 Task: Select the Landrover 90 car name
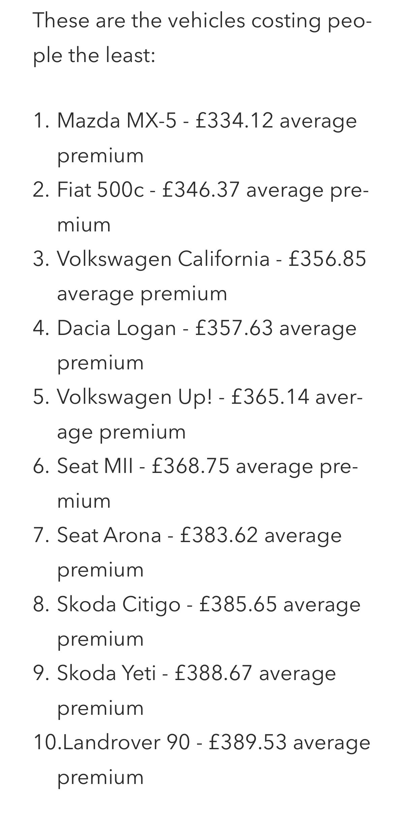coord(126,742)
